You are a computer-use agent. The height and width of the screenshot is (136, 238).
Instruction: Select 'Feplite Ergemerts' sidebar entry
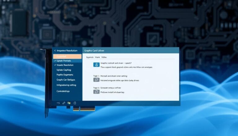(x=65, y=75)
